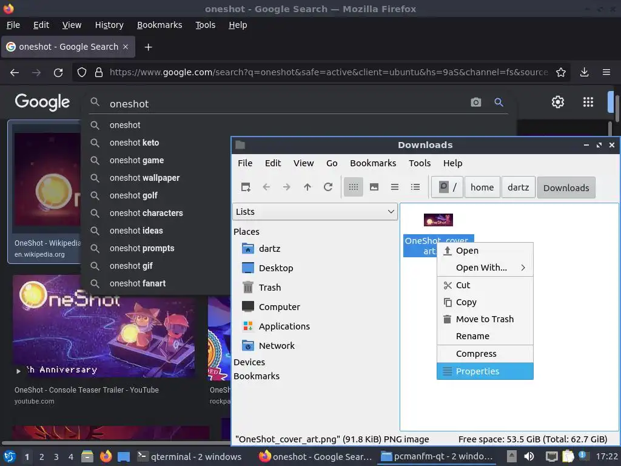Open the tracking protection shield icon
Screen dimensions: 621x466
tap(82, 72)
